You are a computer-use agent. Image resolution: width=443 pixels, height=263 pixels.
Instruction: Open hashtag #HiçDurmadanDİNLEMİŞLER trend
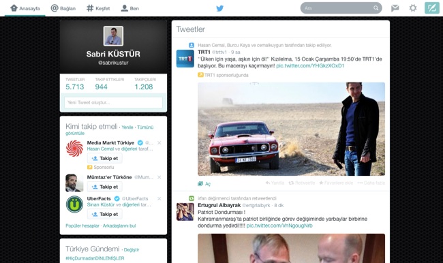click(x=95, y=258)
